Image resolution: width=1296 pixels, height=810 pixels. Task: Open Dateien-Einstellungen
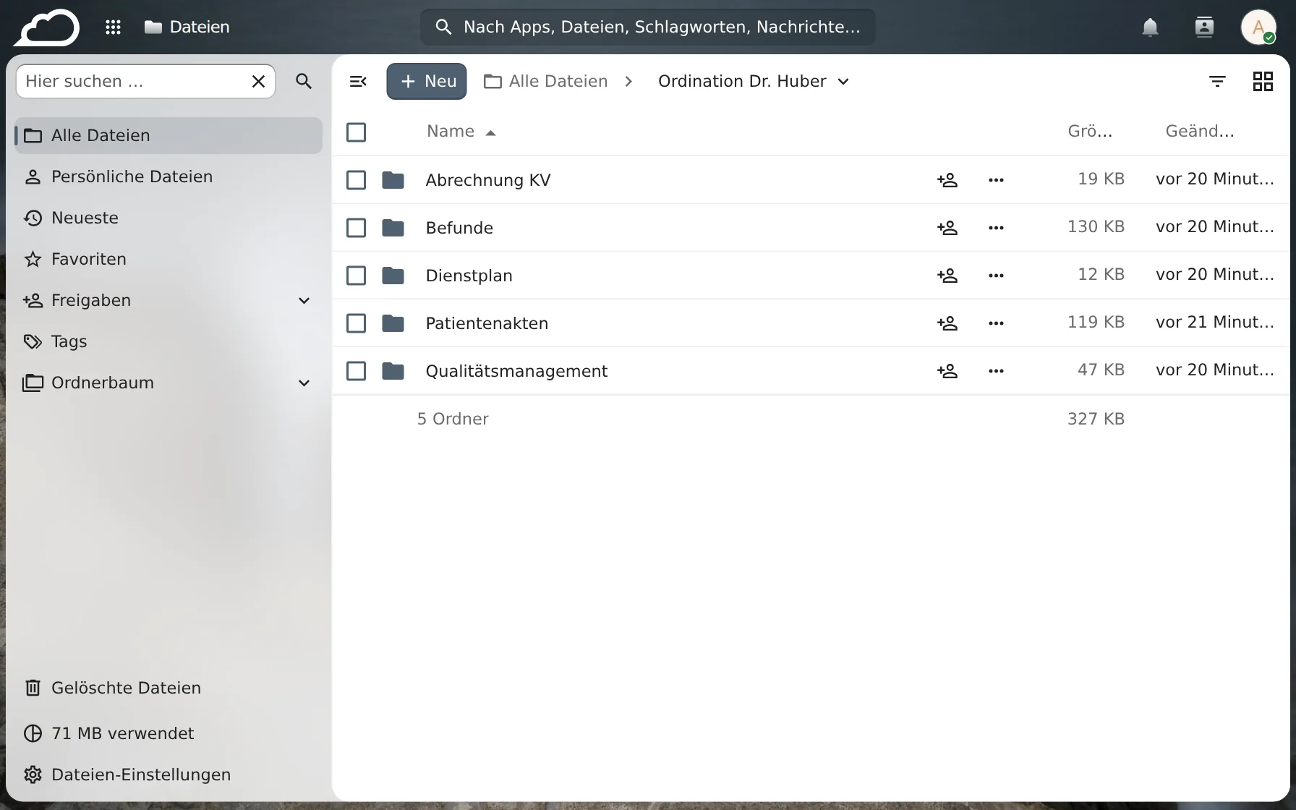(x=169, y=775)
